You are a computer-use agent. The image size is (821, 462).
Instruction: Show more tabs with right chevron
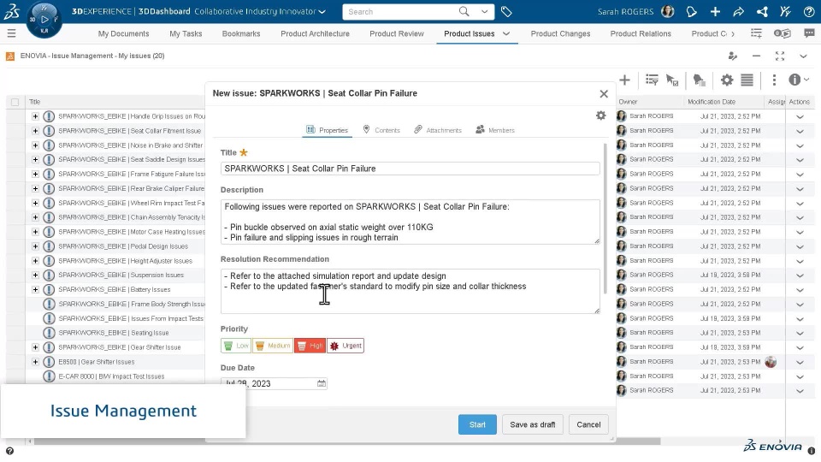pos(733,34)
